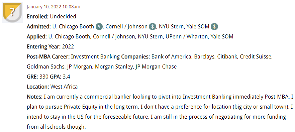Click the West Africa location text
Screen dimensions: 295x132
pyautogui.click(x=64, y=87)
